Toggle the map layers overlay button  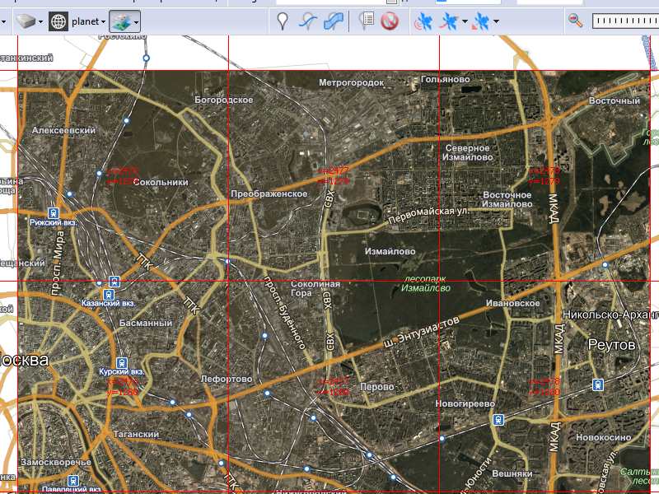120,22
